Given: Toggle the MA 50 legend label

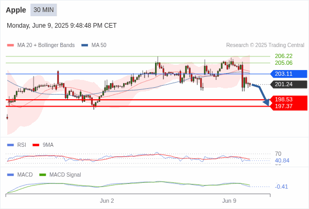Looking at the screenshot, I should (99, 45).
